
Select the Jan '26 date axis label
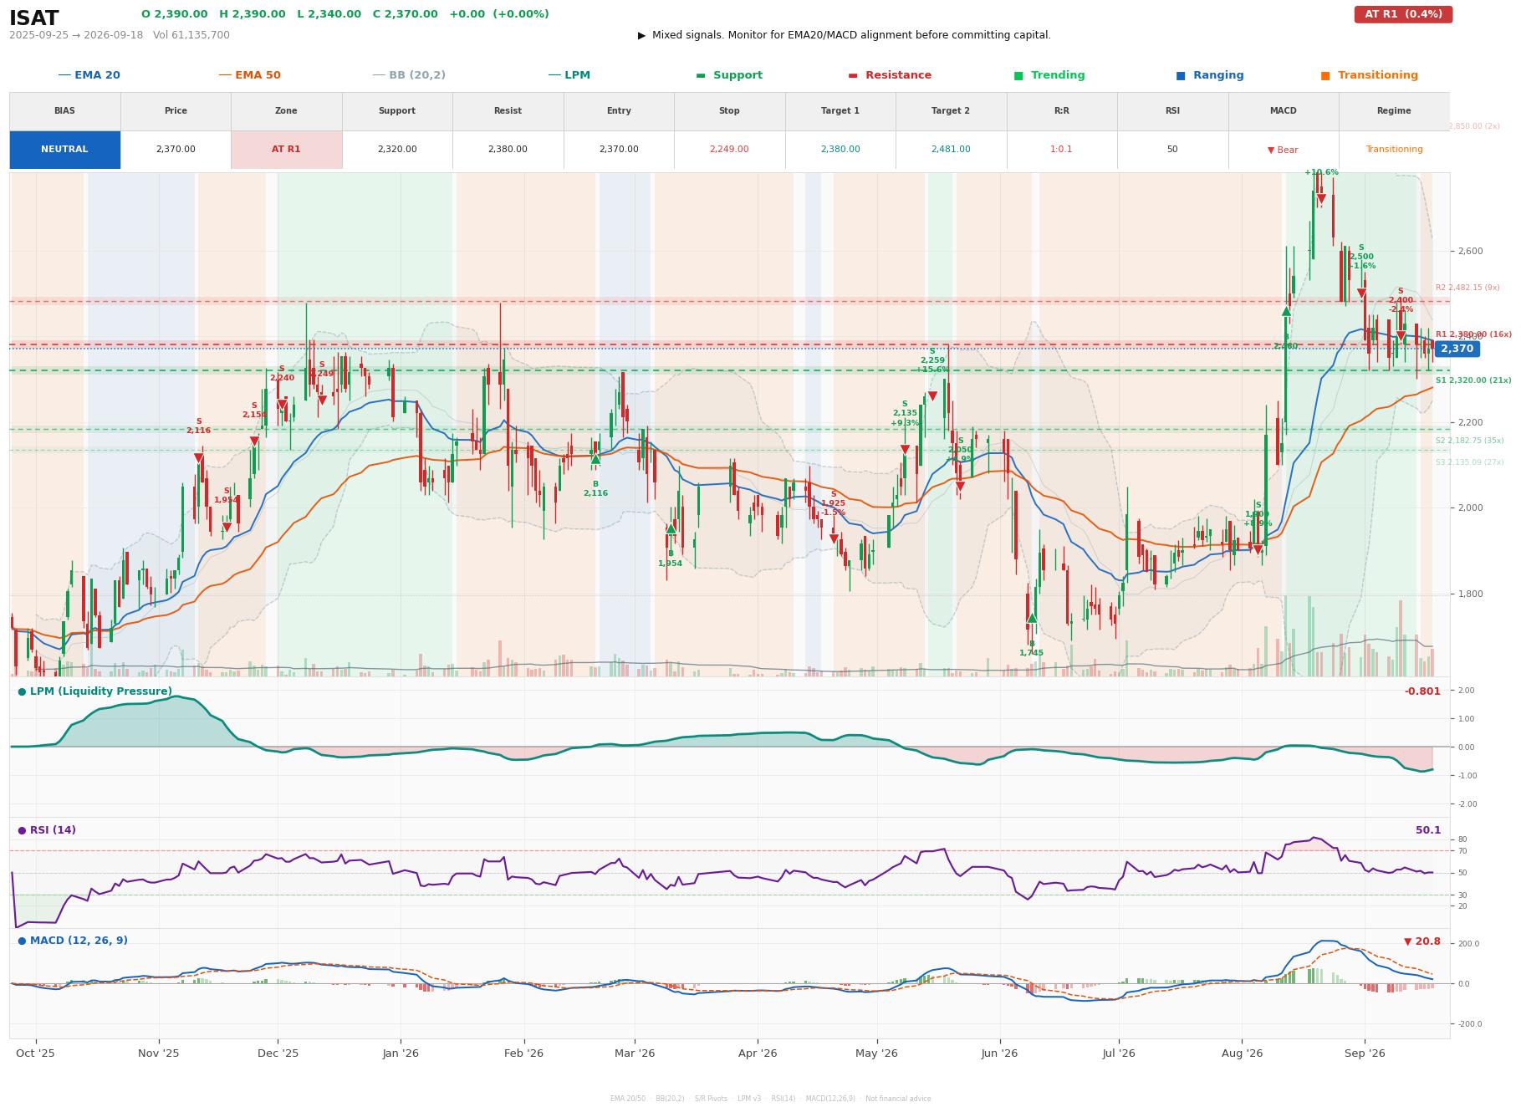(401, 1053)
